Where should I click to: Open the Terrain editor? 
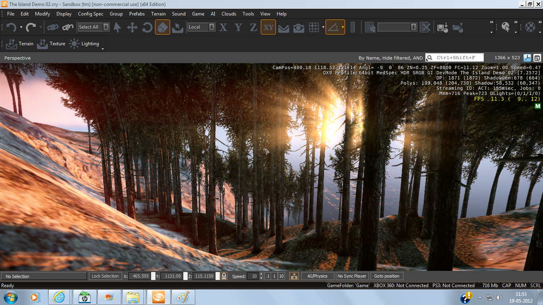[x=20, y=44]
